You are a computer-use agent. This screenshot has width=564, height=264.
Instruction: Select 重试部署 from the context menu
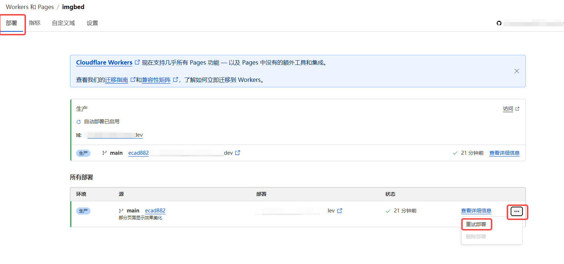(476, 224)
